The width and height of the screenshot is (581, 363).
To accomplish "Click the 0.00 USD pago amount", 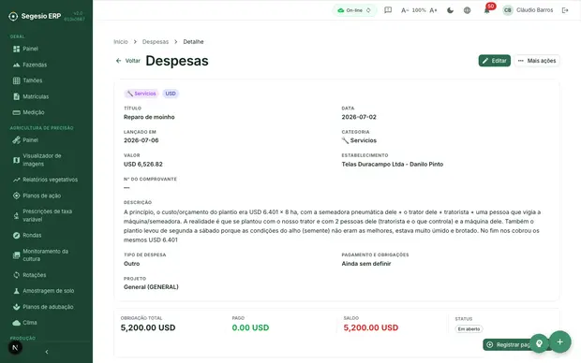I will (x=250, y=327).
